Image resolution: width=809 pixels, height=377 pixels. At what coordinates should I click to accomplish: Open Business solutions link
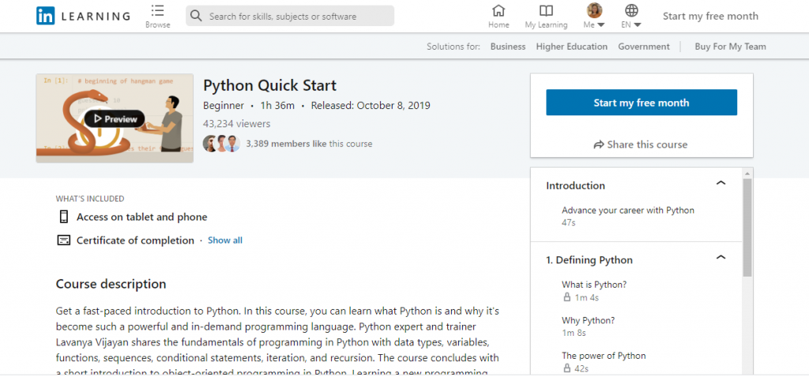508,47
